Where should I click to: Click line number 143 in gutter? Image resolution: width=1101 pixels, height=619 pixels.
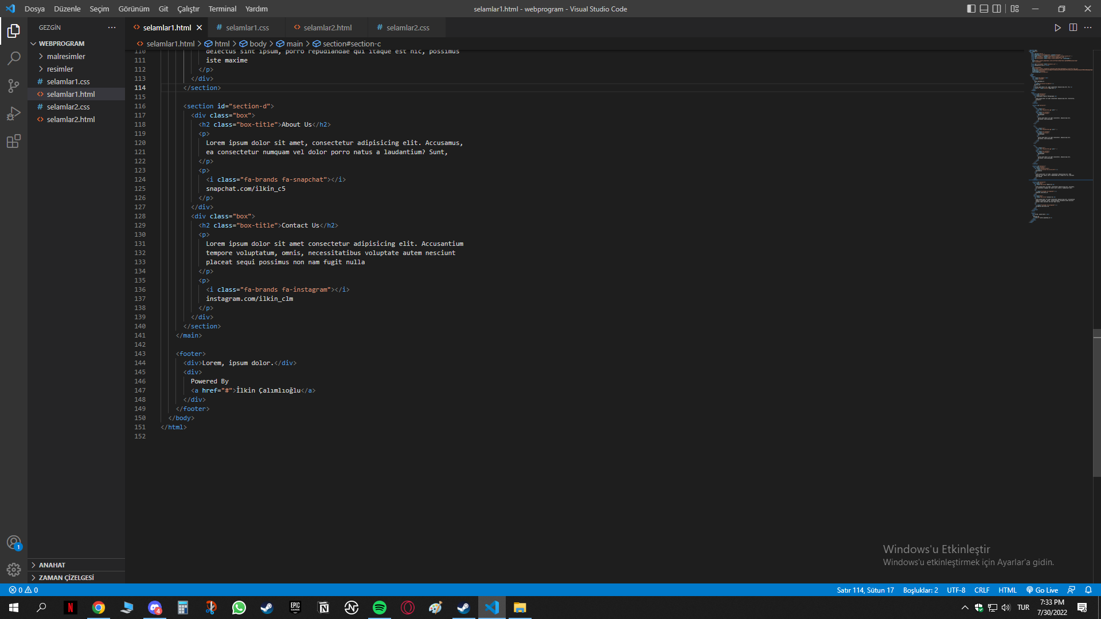(140, 354)
